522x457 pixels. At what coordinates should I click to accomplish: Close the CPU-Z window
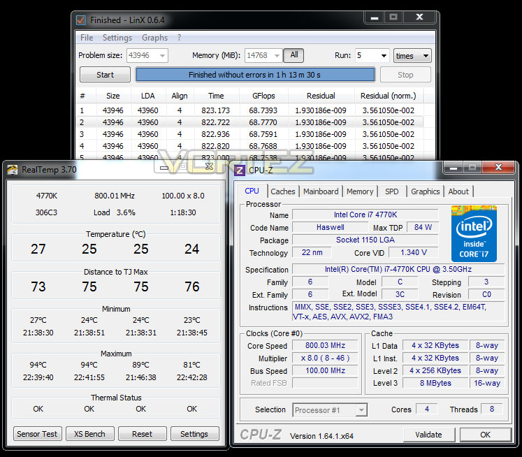[x=498, y=167]
